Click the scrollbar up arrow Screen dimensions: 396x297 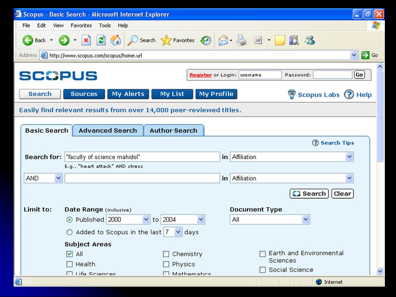click(380, 67)
